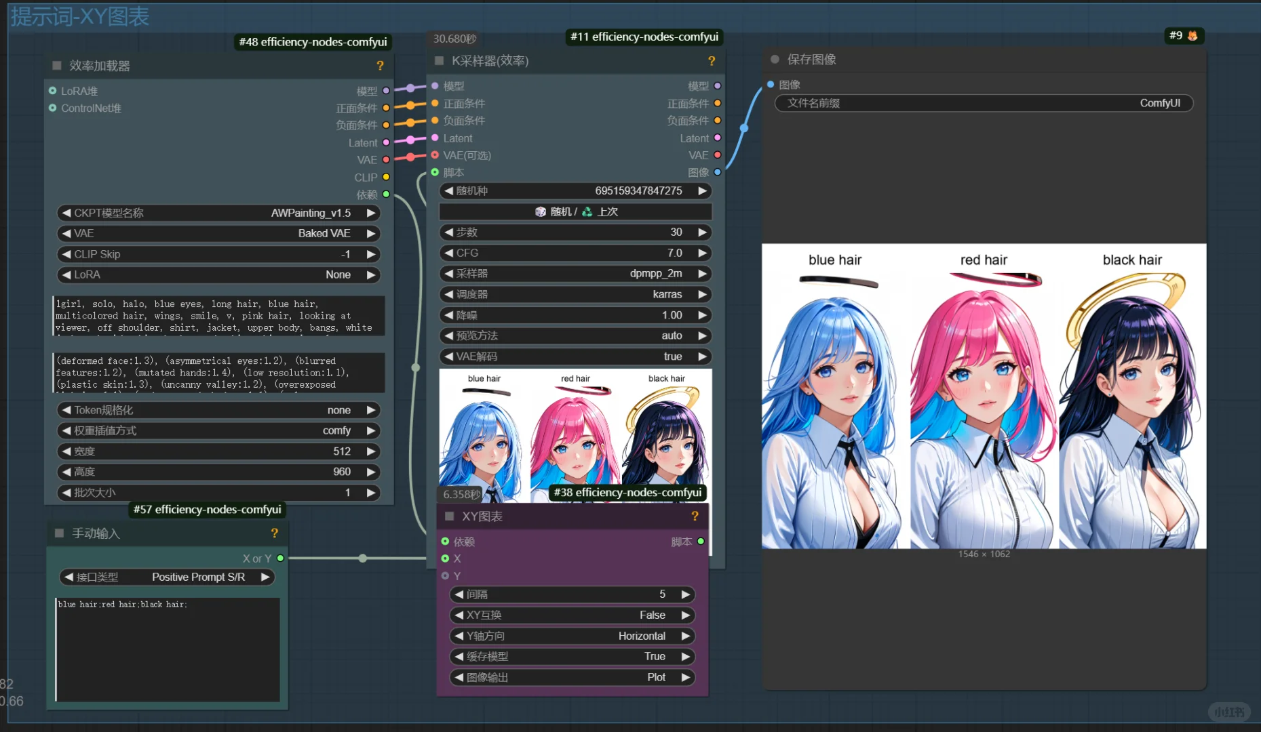Click the group title 提示词-XY图表
Viewport: 1261px width, 732px height.
coord(80,16)
